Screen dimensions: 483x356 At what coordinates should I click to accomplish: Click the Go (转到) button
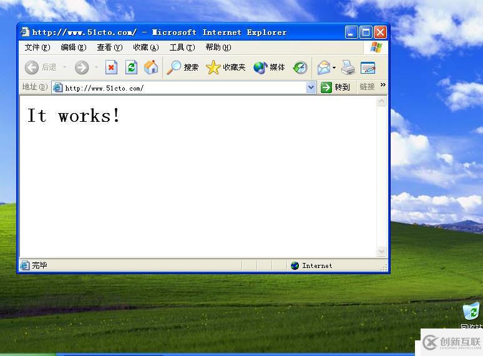[335, 87]
